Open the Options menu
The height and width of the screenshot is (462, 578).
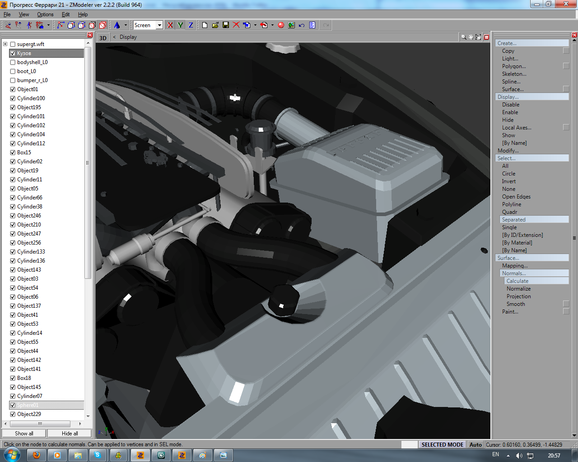click(45, 14)
